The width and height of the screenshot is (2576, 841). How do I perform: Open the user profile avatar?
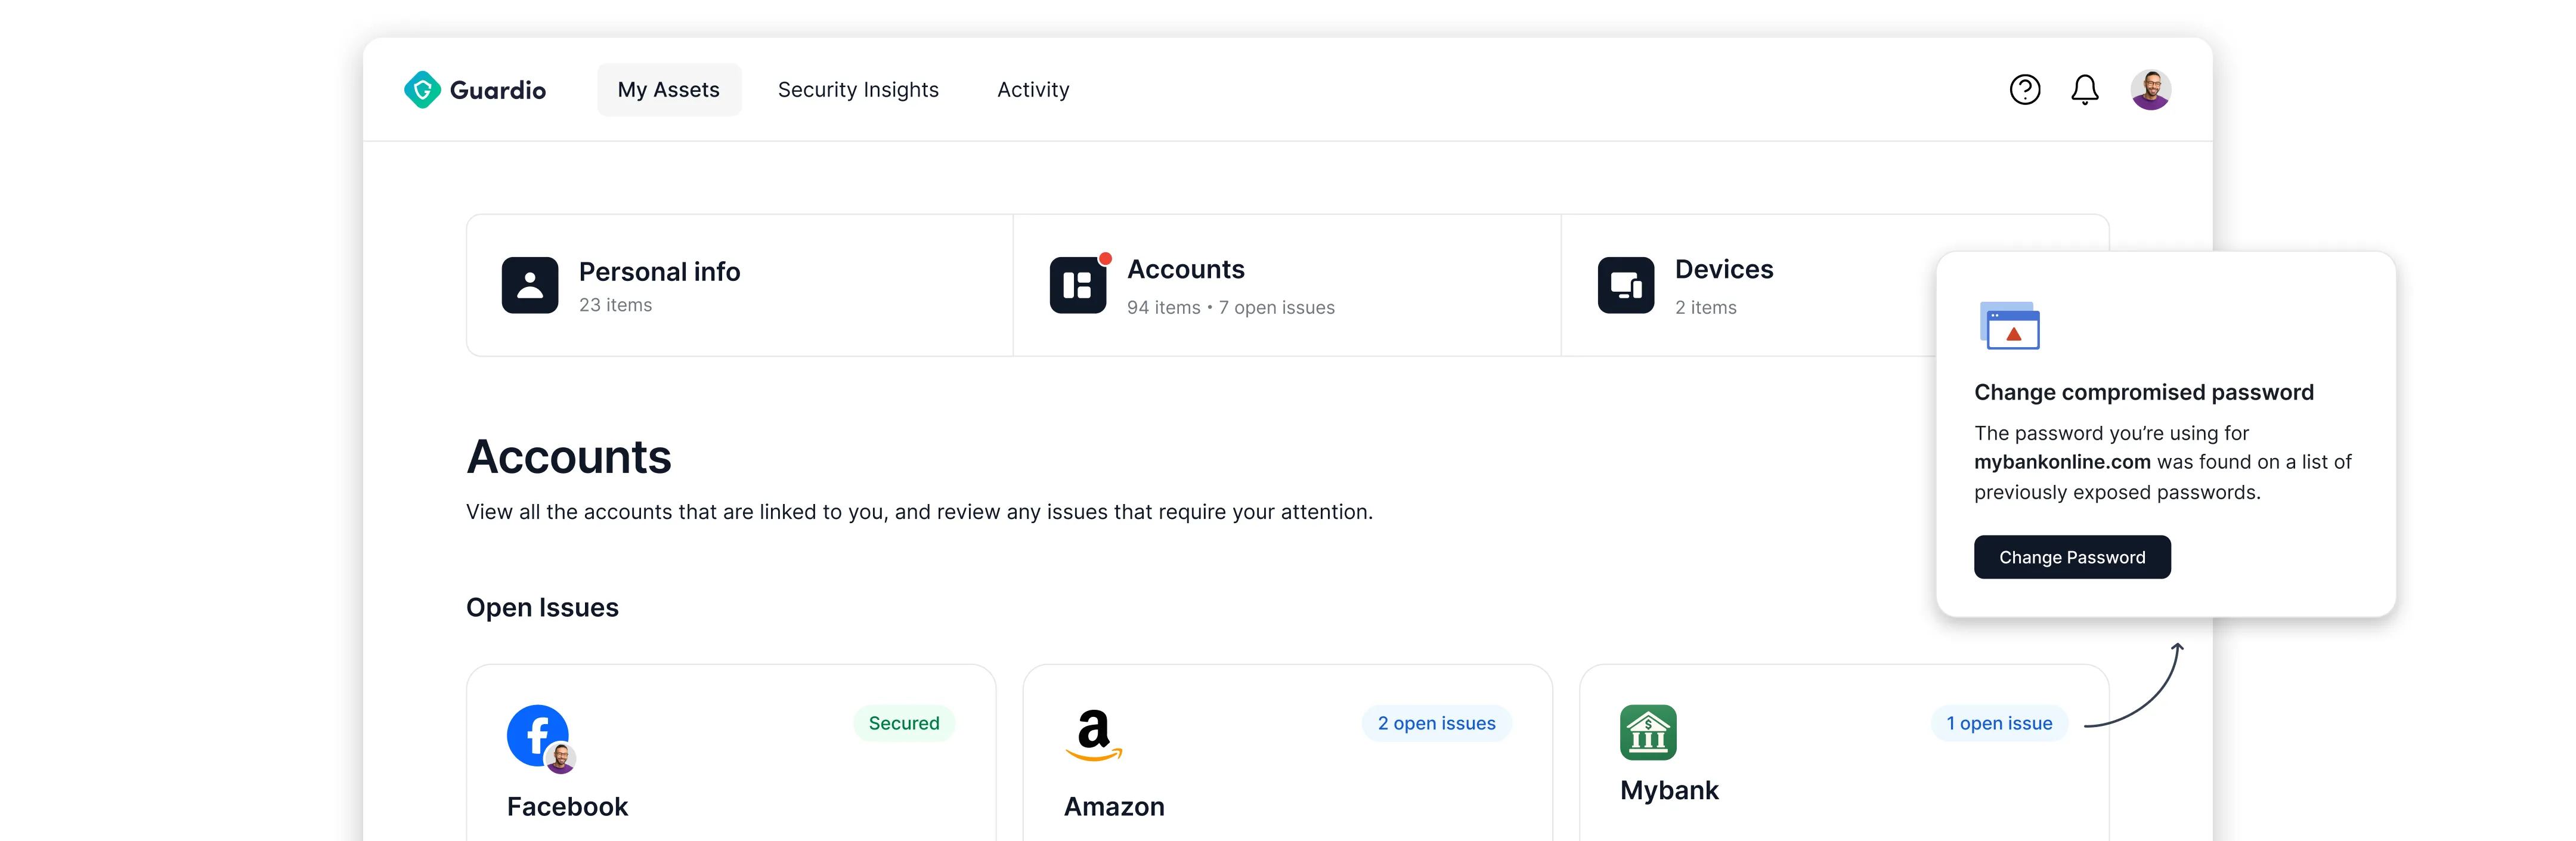pyautogui.click(x=2150, y=90)
